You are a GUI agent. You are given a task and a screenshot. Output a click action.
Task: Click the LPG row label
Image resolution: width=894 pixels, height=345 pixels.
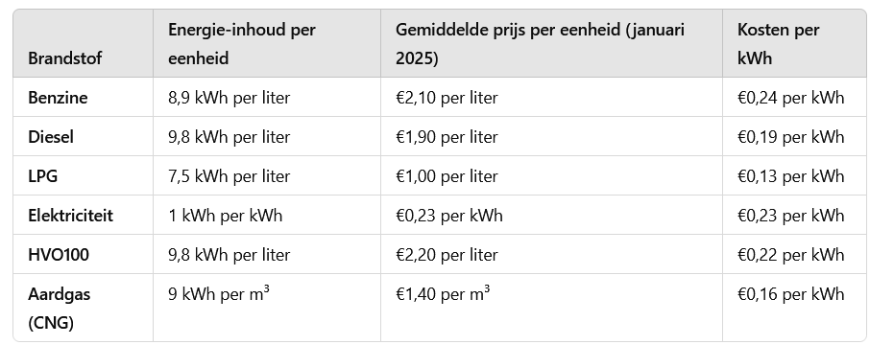(x=43, y=176)
